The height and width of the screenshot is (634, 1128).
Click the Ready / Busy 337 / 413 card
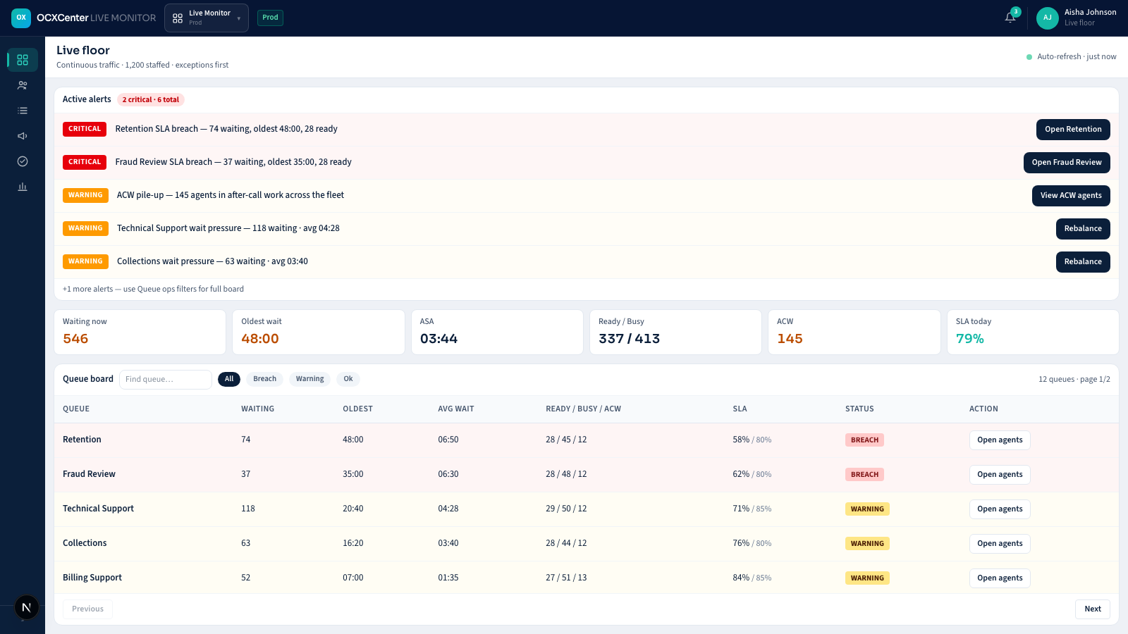pyautogui.click(x=675, y=332)
